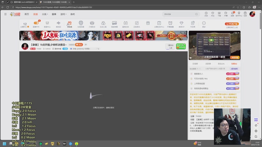The image size is (262, 147).
Task: Click the kk app in taskbar
Action: (65, 144)
